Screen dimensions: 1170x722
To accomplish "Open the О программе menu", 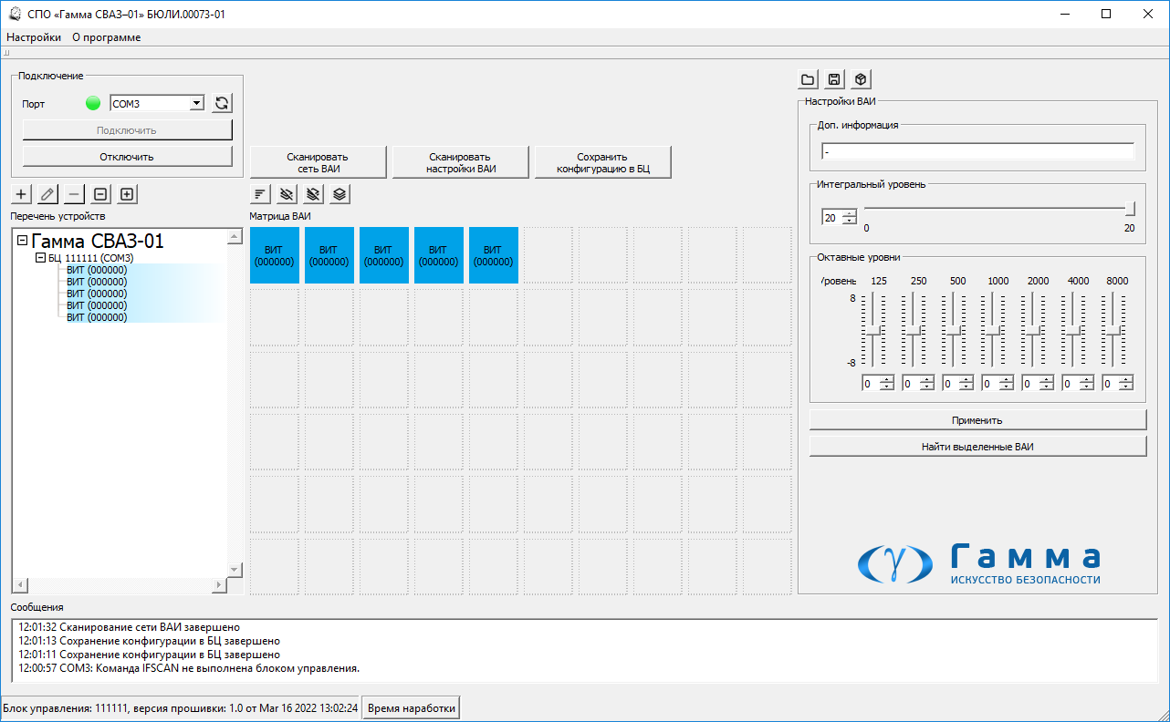I will (107, 37).
